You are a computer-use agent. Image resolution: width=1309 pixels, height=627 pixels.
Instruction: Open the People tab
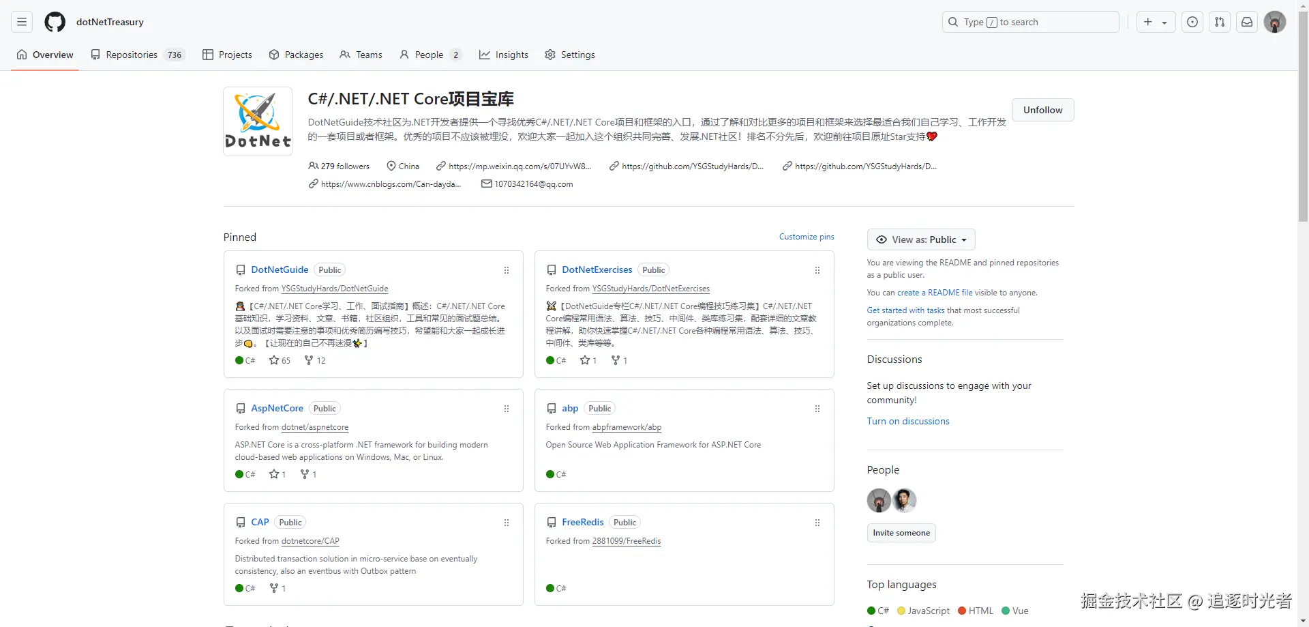pyautogui.click(x=430, y=55)
